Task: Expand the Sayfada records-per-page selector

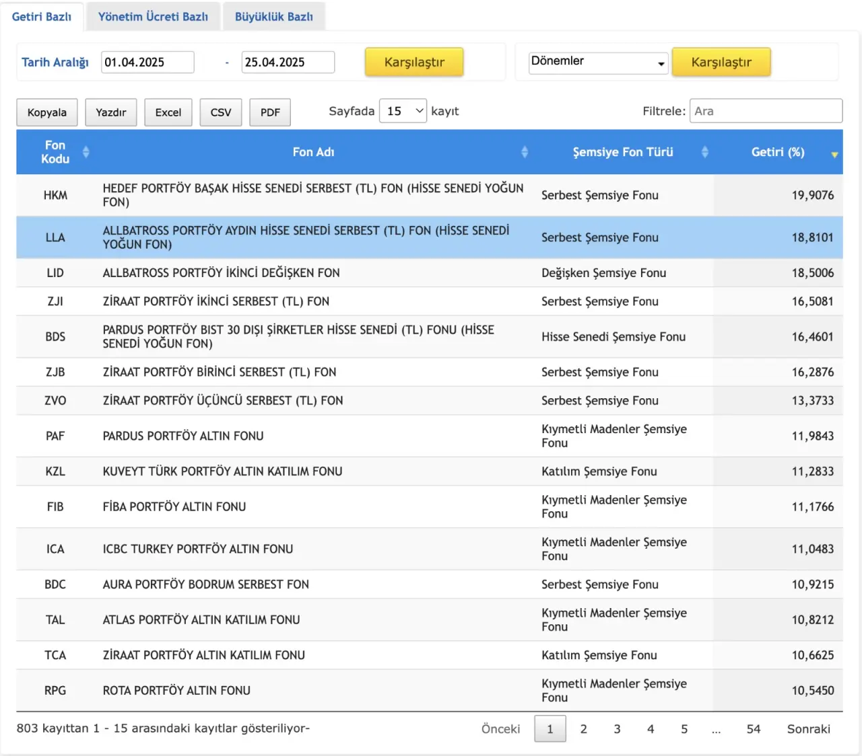Action: (403, 111)
